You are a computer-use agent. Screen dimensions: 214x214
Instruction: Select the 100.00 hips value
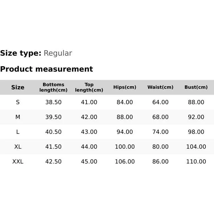[125, 147]
